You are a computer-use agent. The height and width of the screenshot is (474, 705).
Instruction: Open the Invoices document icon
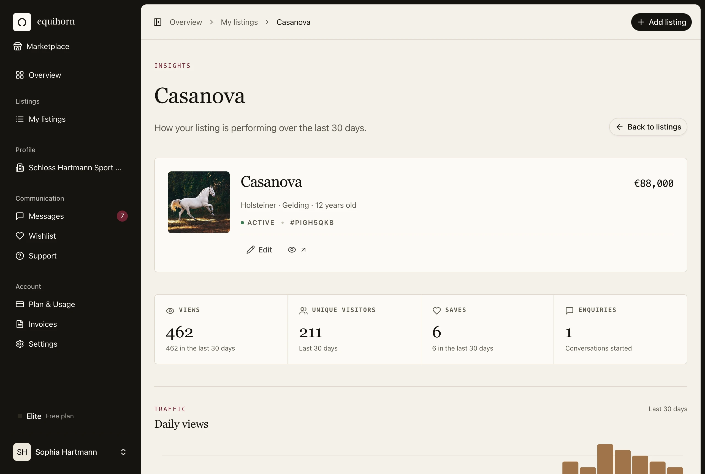20,324
